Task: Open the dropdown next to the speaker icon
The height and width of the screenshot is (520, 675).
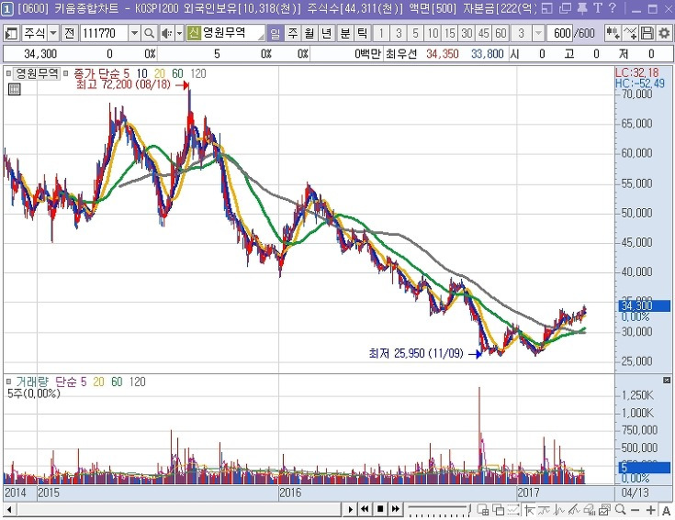Action: (179, 33)
